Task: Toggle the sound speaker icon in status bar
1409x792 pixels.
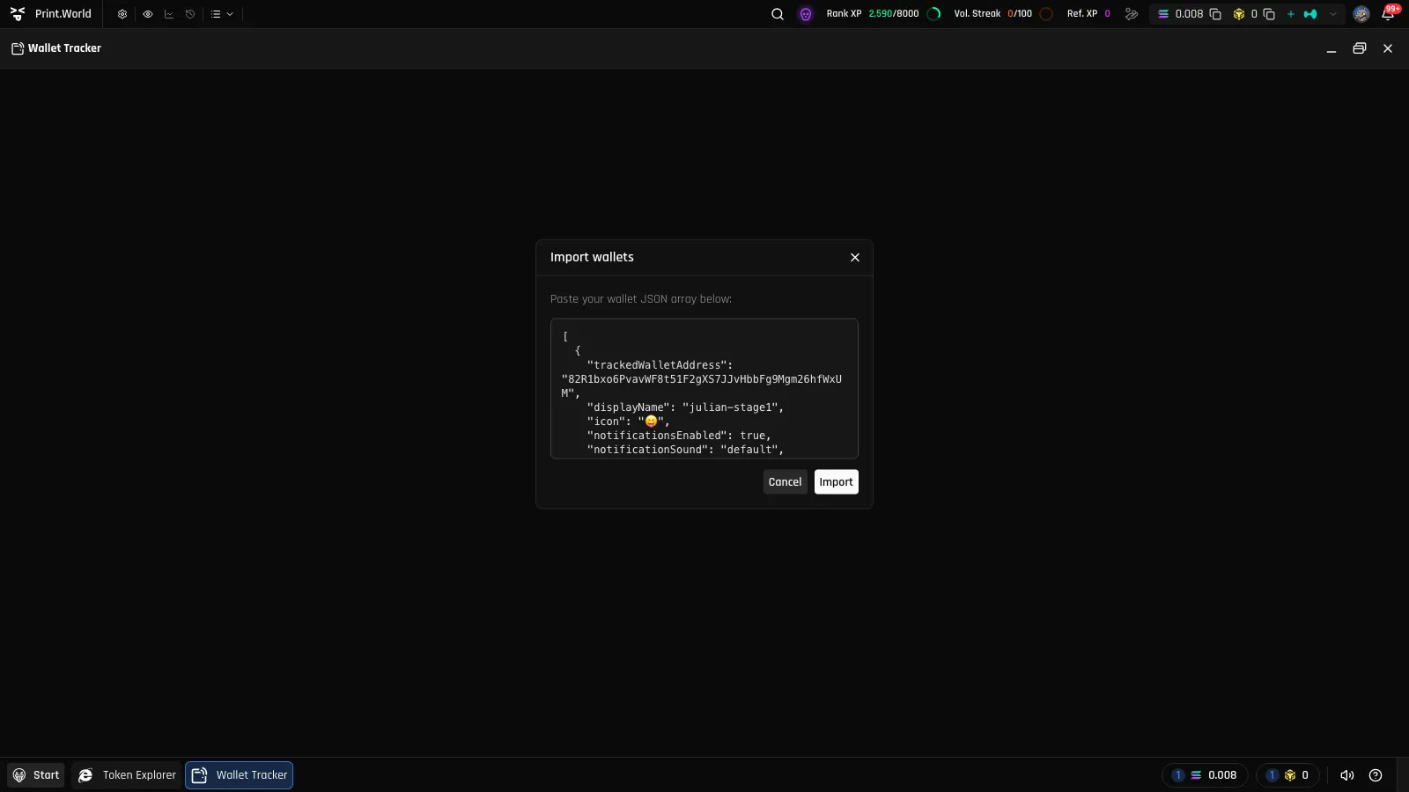Action: pos(1347,775)
